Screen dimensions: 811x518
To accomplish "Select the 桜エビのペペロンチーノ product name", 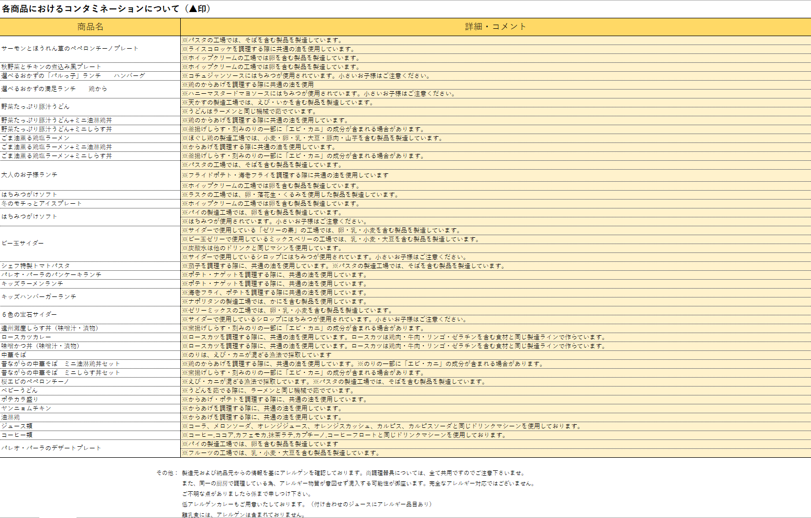I will 35,382.
